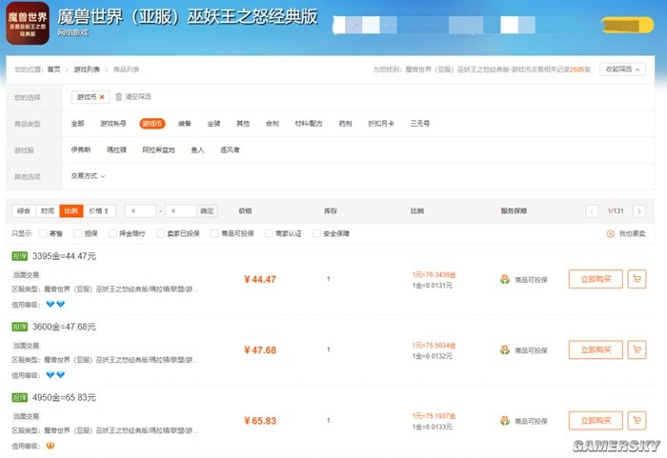This screenshot has width=667, height=458.
Task: Expand the 交易方式 dropdown
Action: tap(88, 176)
